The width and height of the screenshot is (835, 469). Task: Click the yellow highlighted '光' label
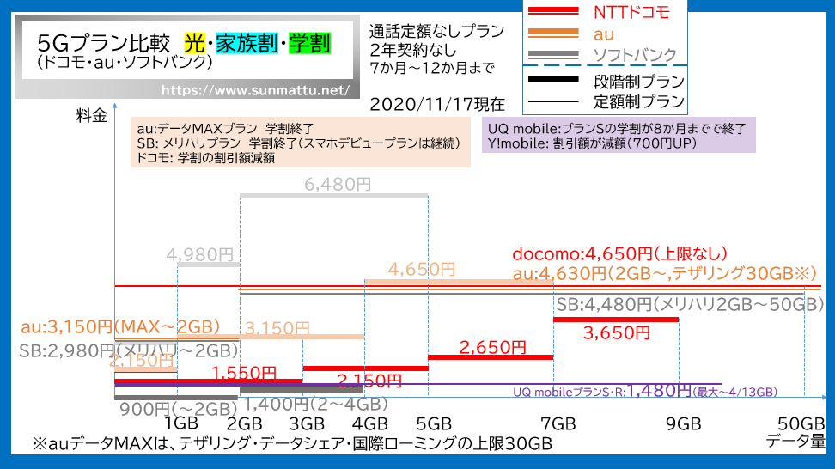(194, 43)
